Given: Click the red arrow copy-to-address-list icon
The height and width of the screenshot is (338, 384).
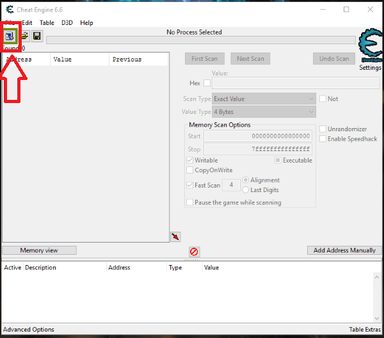Looking at the screenshot, I should click(175, 237).
